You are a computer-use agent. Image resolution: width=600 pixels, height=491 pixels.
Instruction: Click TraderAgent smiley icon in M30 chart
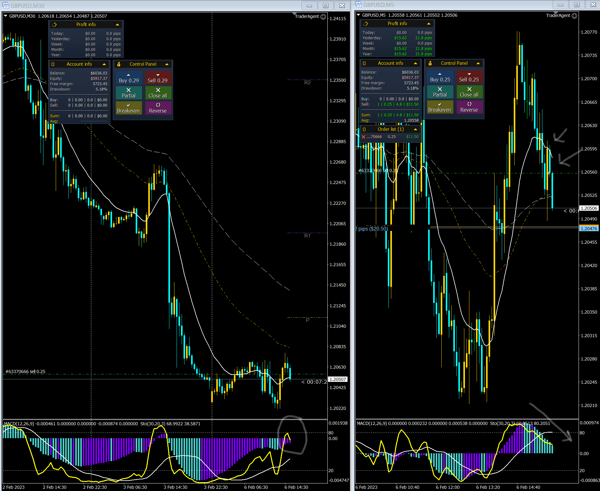[323, 17]
